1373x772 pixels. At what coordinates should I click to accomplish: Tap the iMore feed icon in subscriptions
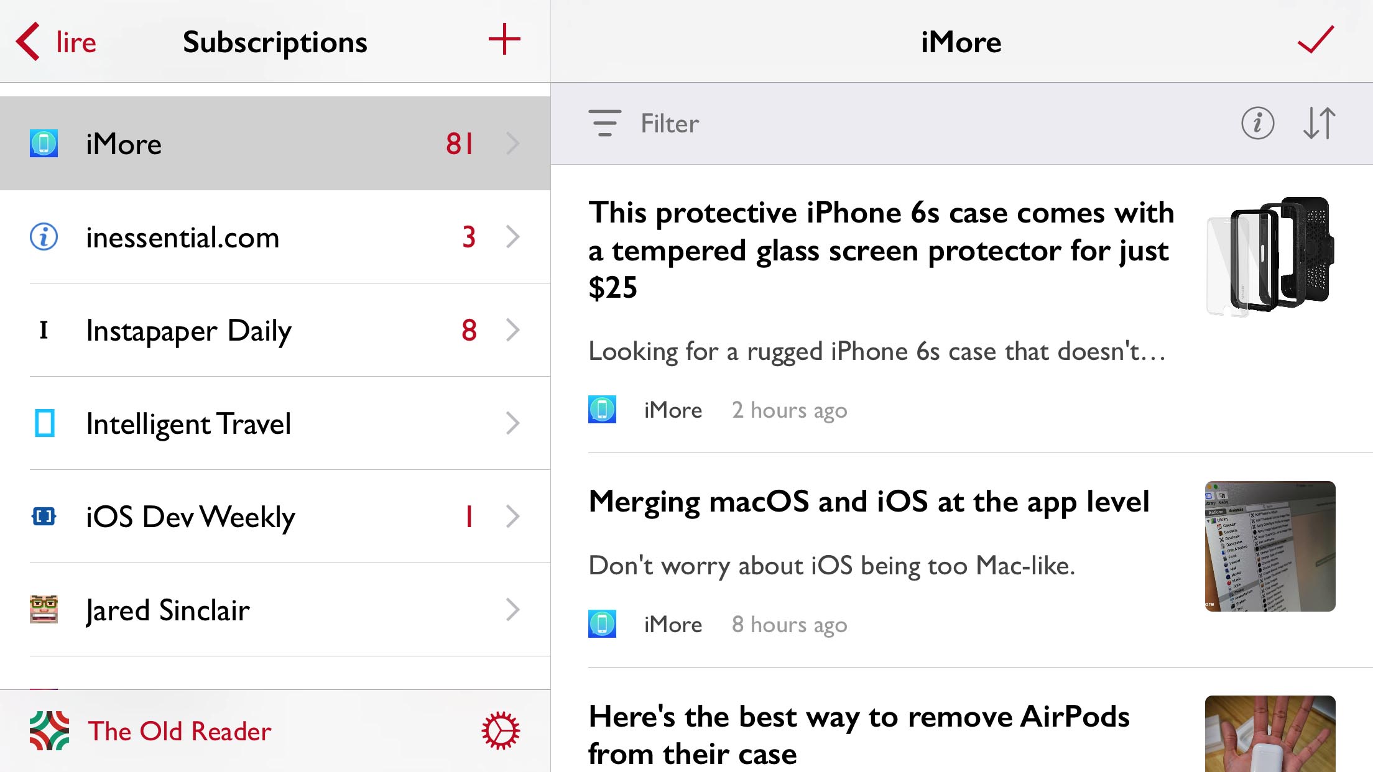[x=44, y=143]
